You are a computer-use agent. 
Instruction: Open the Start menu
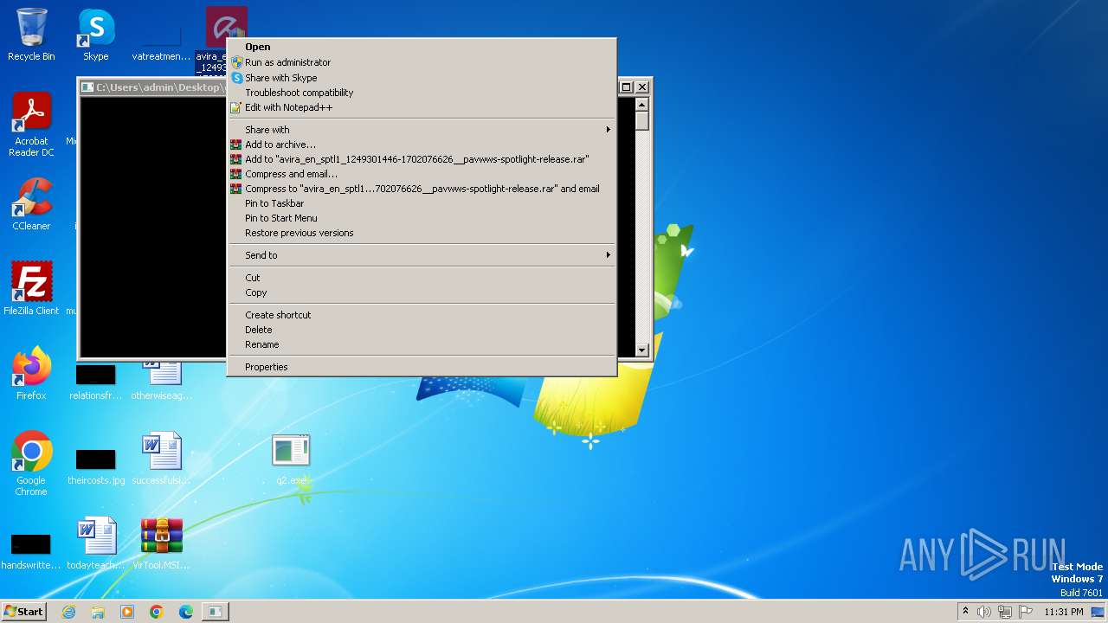coord(24,612)
